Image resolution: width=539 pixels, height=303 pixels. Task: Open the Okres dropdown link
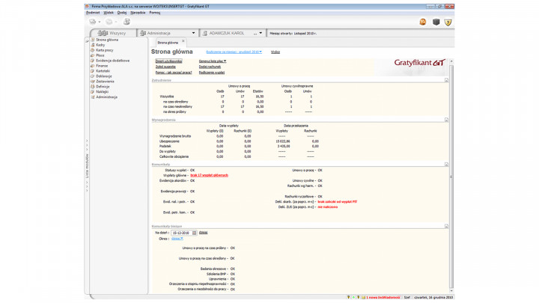(x=177, y=239)
